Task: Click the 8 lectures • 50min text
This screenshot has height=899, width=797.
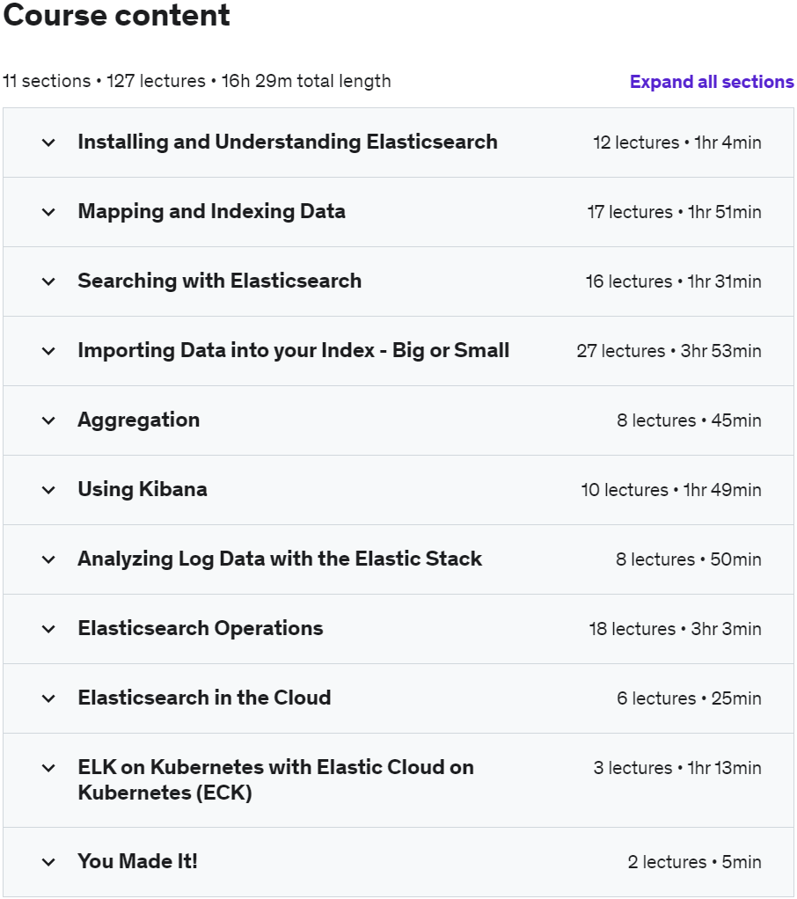Action: pyautogui.click(x=689, y=559)
